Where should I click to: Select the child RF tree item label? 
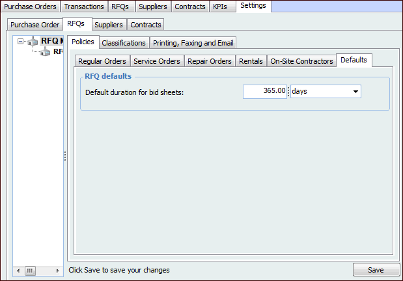[58, 51]
